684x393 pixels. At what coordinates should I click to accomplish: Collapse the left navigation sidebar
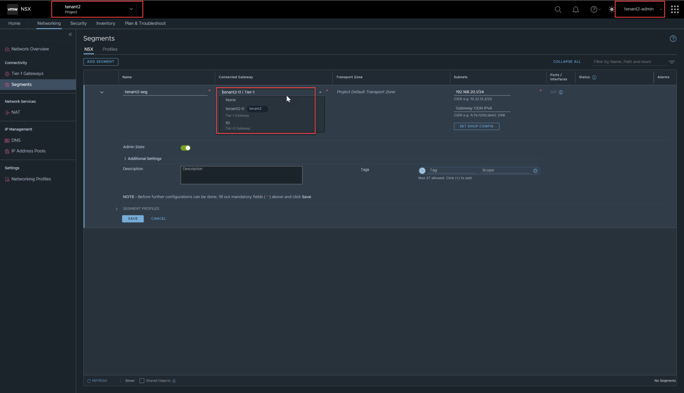click(70, 34)
